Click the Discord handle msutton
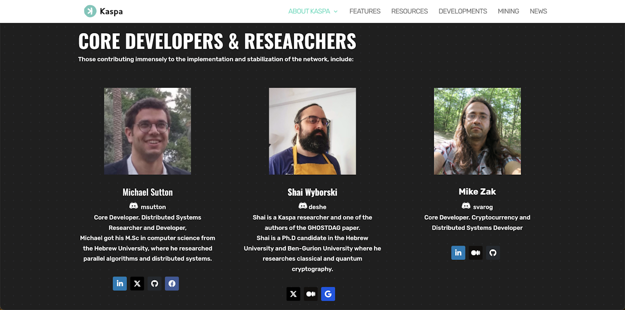The image size is (625, 310). point(153,207)
